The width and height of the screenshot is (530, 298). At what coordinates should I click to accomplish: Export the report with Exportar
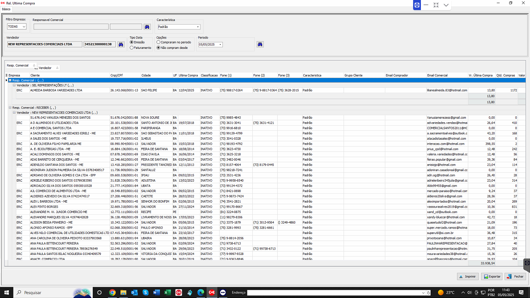[x=492, y=277]
